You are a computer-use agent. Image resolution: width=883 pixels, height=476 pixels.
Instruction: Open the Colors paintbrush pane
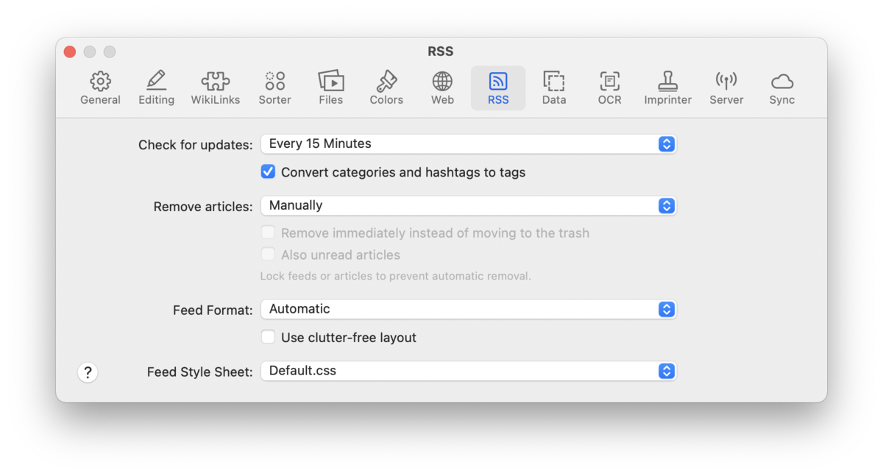(386, 88)
